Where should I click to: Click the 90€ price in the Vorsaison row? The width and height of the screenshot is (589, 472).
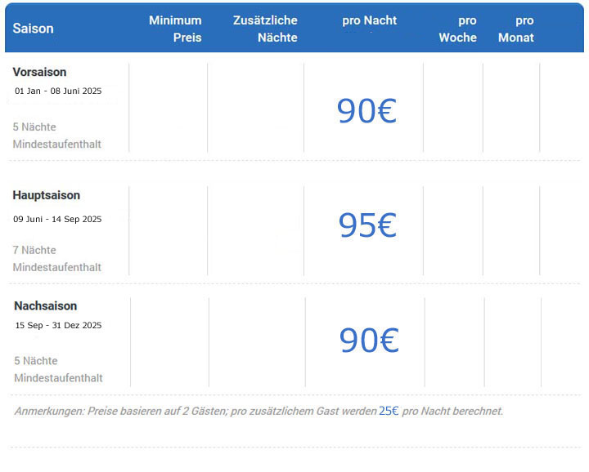click(x=366, y=111)
